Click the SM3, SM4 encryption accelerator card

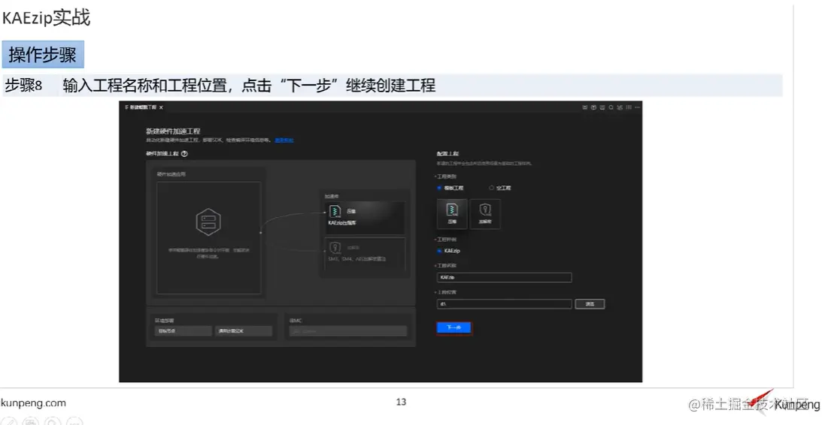[x=365, y=254]
